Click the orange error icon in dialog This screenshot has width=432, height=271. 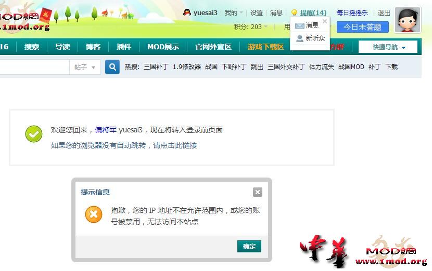(x=94, y=214)
